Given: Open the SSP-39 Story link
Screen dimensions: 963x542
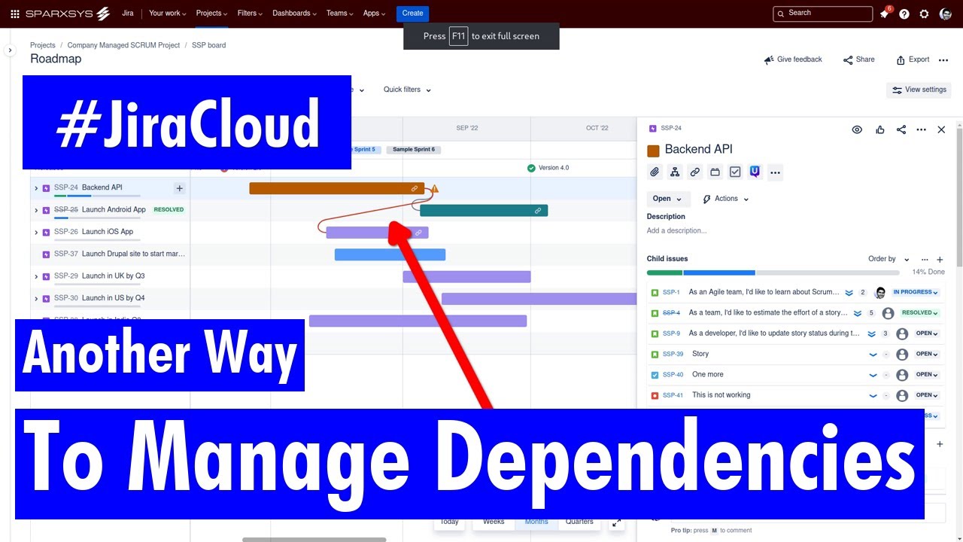Looking at the screenshot, I should [x=673, y=354].
